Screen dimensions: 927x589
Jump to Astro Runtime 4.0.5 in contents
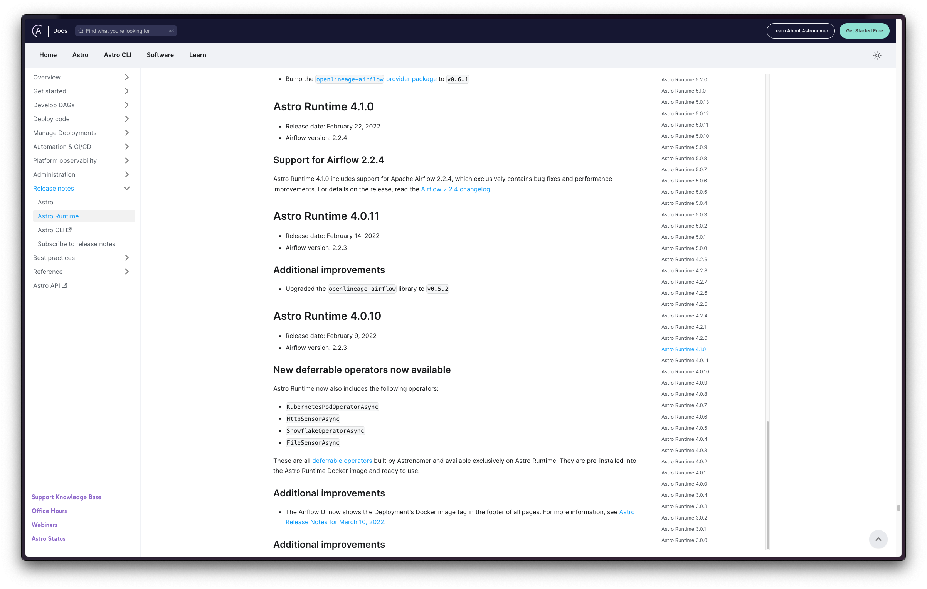coord(684,428)
